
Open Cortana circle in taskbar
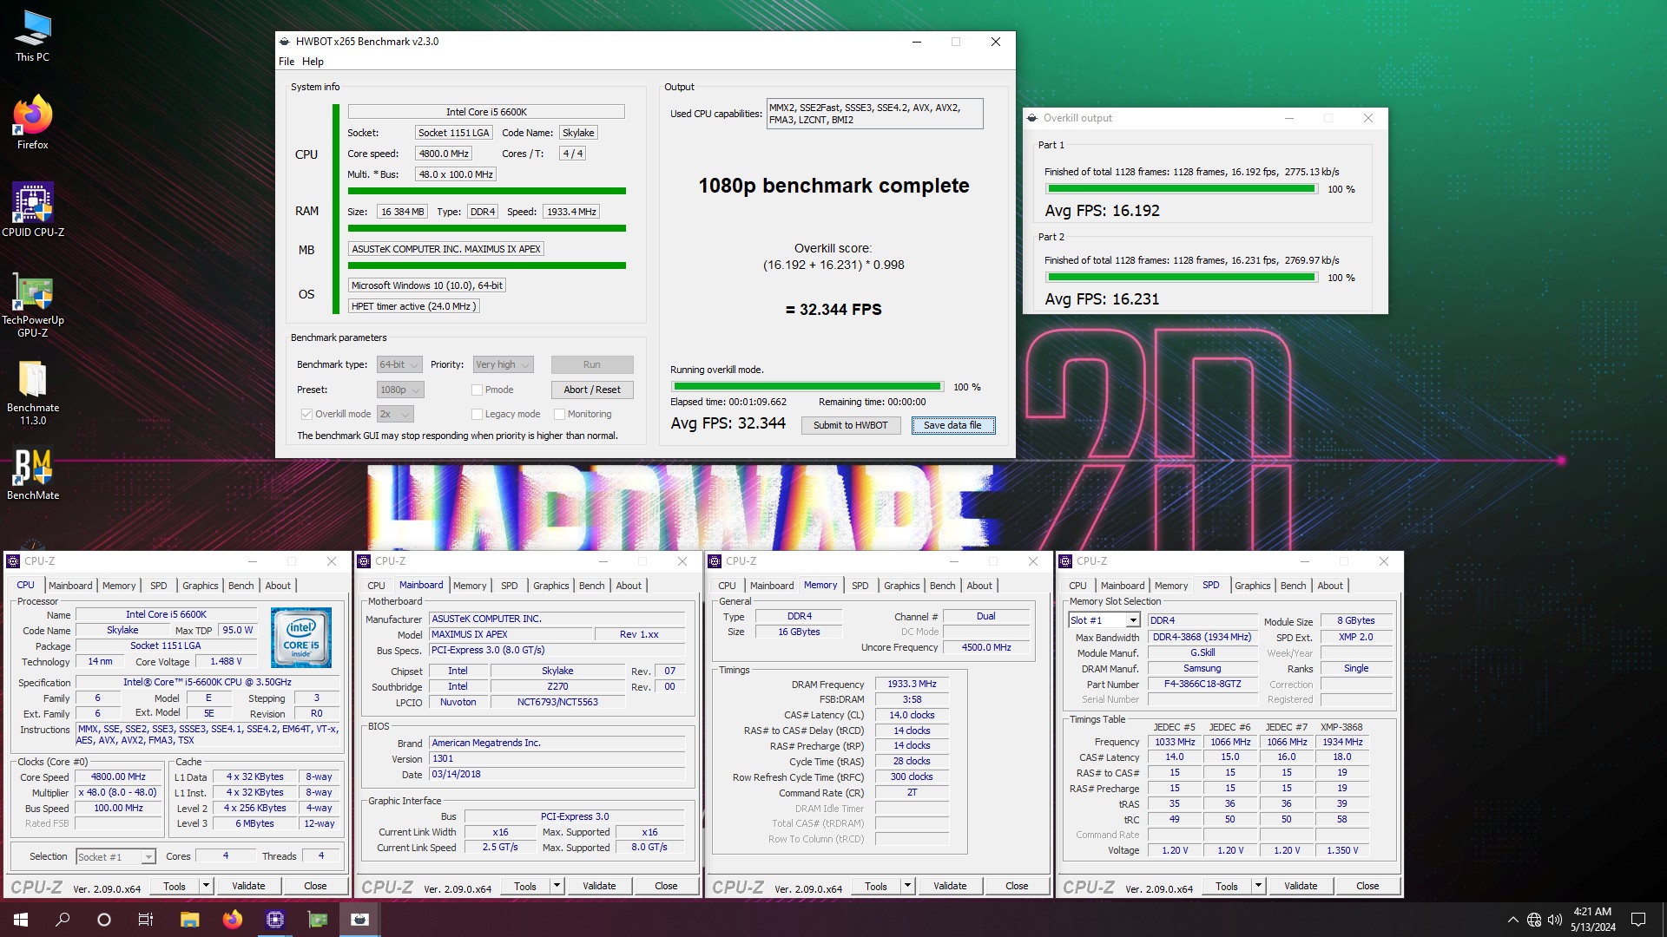click(x=104, y=920)
